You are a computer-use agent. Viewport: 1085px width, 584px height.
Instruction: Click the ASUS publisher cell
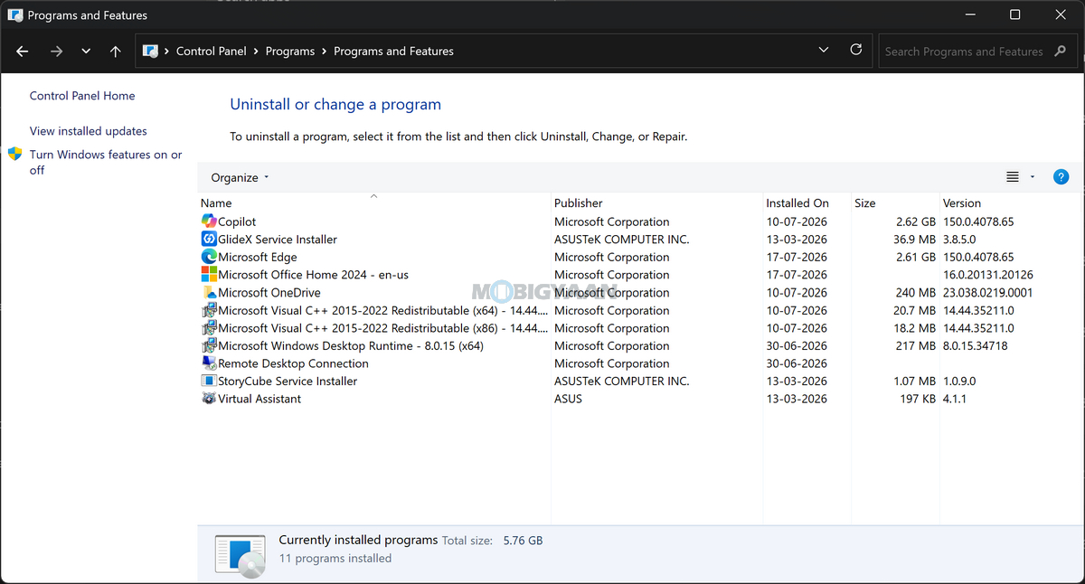coord(568,399)
